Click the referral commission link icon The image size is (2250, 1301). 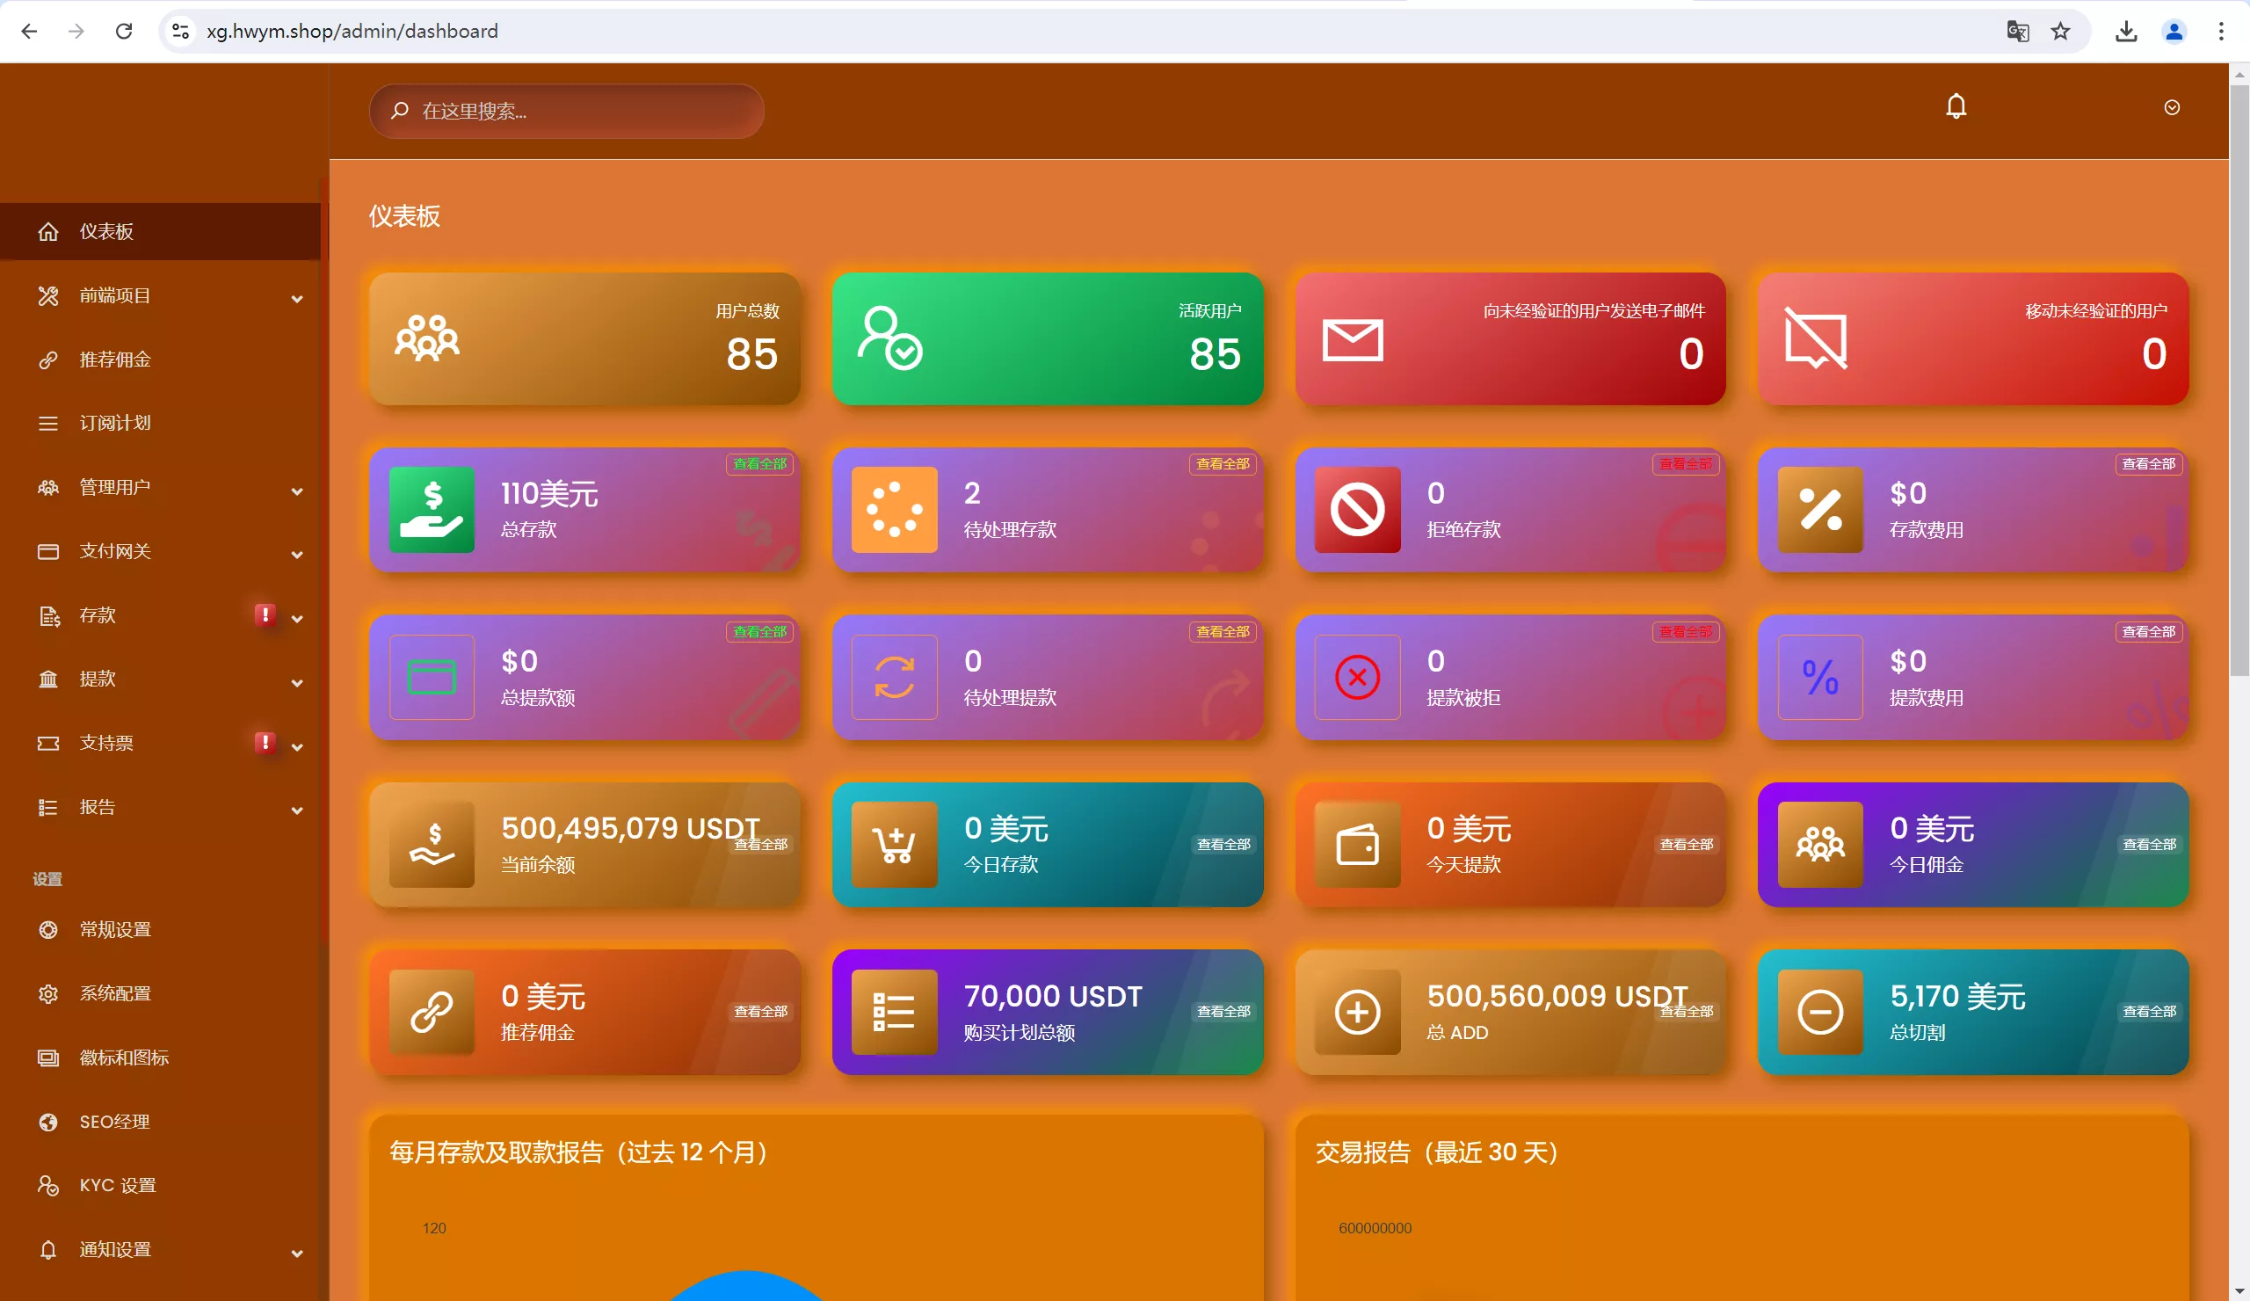point(432,1013)
